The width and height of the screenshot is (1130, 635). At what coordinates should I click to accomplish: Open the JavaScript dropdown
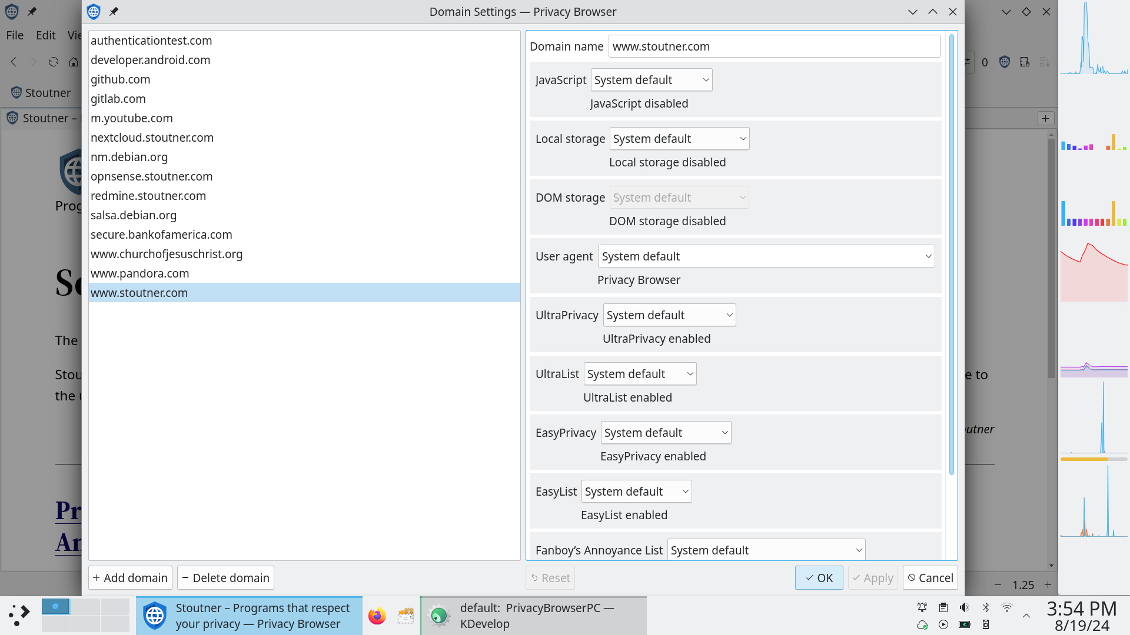pyautogui.click(x=652, y=80)
